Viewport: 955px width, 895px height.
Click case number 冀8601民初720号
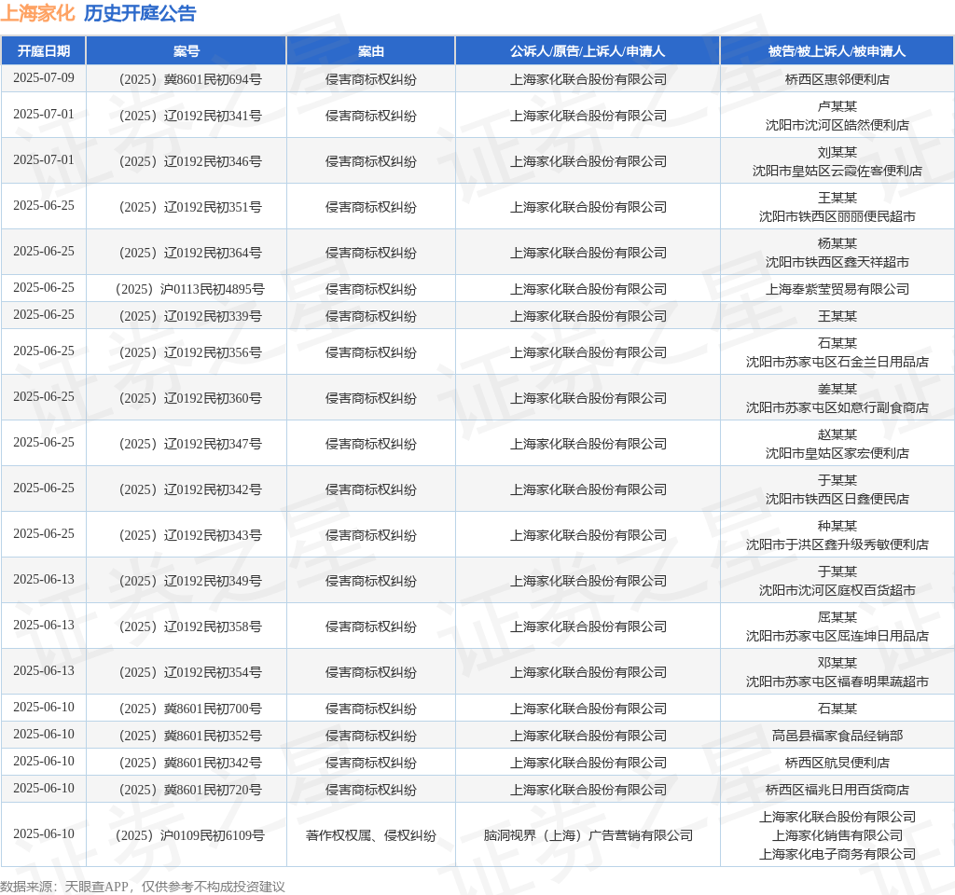tap(190, 790)
